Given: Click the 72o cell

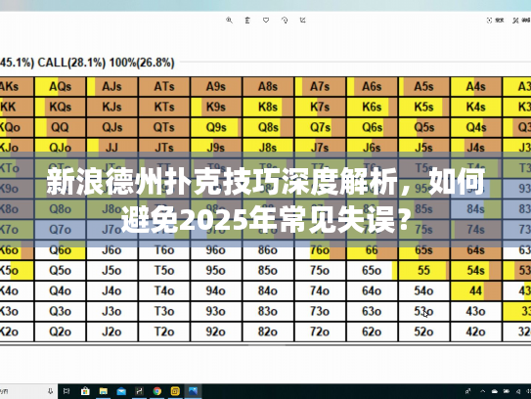Looking at the screenshot, I should click(320, 332).
